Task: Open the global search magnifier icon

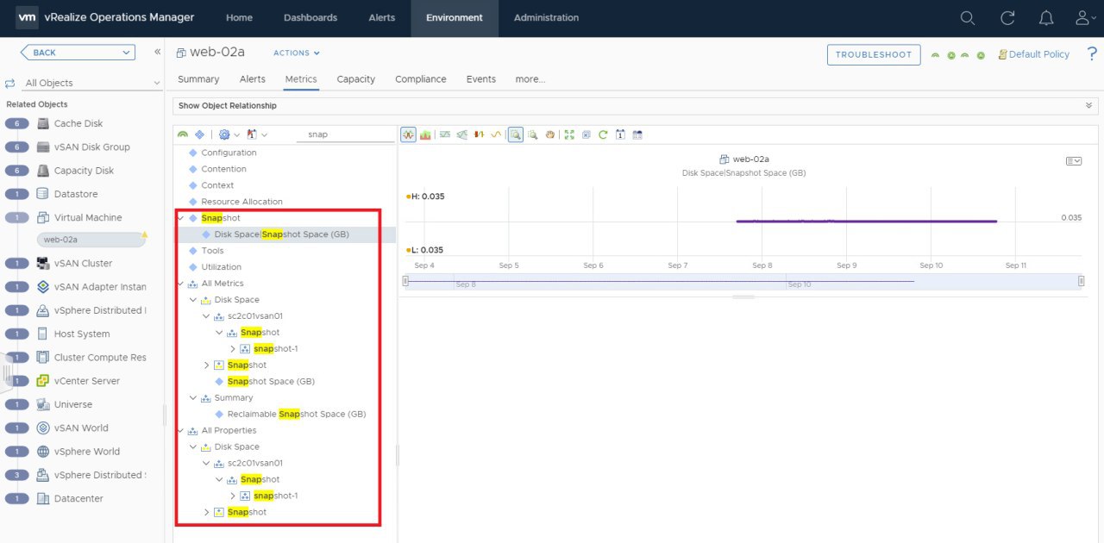Action: click(x=968, y=18)
